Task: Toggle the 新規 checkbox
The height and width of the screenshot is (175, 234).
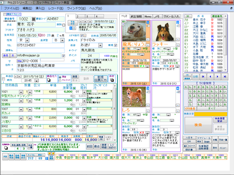Action: coord(116,45)
